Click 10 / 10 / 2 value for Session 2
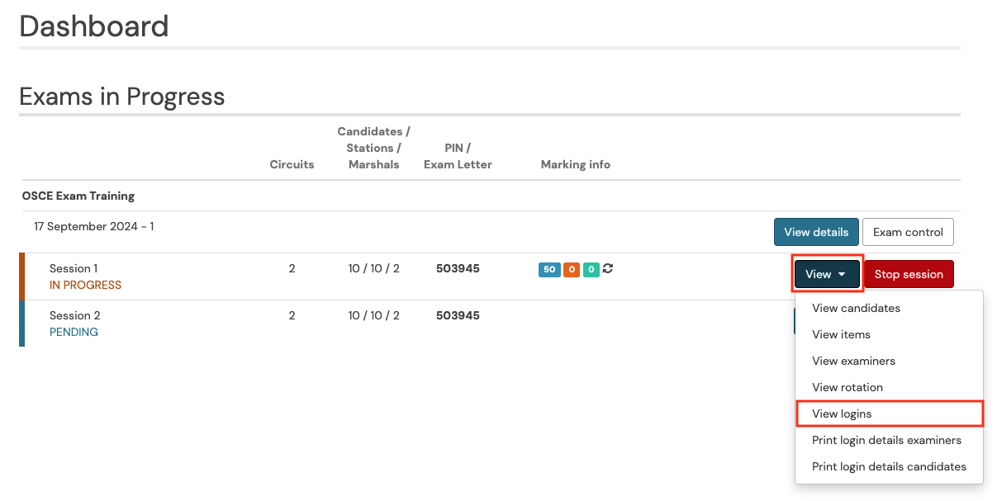Screen dimensions: 997x501 pos(374,315)
